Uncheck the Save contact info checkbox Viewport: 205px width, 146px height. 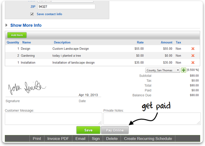pyautogui.click(x=32, y=14)
